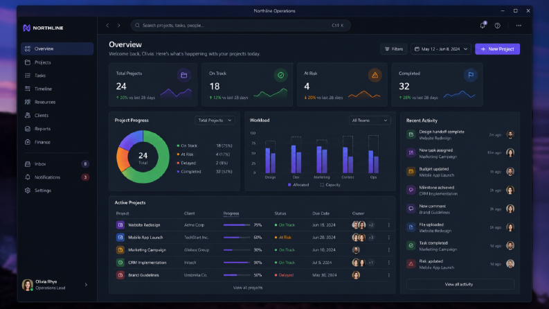Click the Website Redesign 75% progress bar
The width and height of the screenshot is (549, 309).
pos(237,225)
